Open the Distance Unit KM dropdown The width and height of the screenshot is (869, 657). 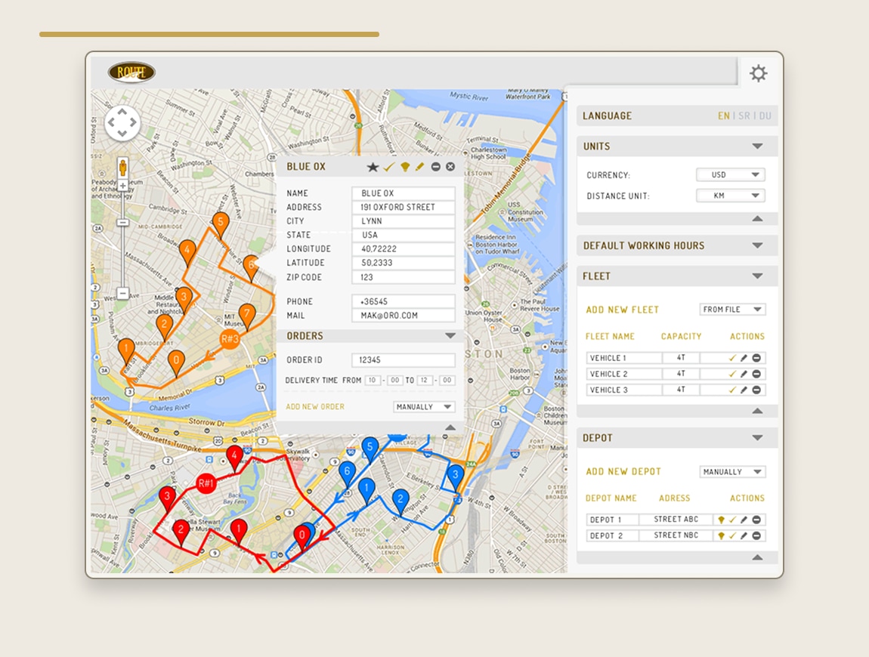(731, 196)
